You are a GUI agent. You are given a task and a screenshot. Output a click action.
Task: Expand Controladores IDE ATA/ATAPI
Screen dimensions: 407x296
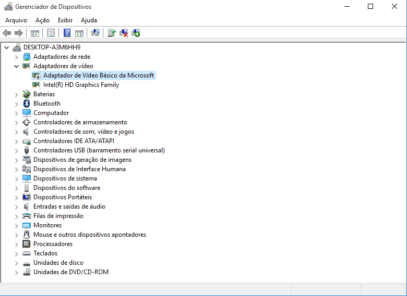click(16, 141)
